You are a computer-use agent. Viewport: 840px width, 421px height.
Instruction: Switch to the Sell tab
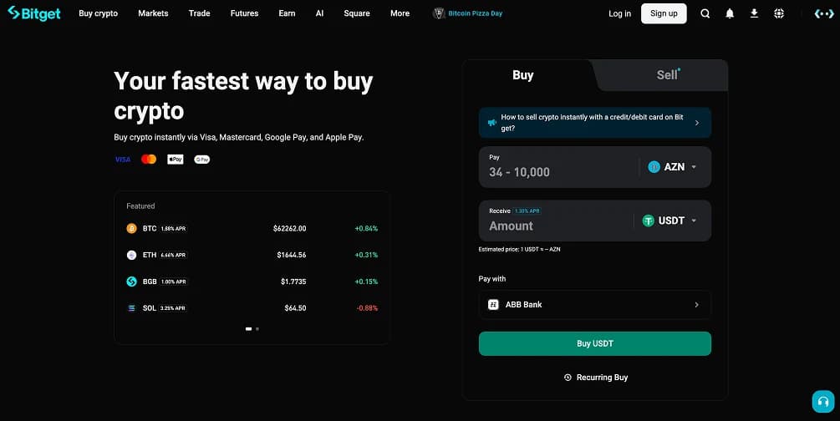pyautogui.click(x=668, y=75)
